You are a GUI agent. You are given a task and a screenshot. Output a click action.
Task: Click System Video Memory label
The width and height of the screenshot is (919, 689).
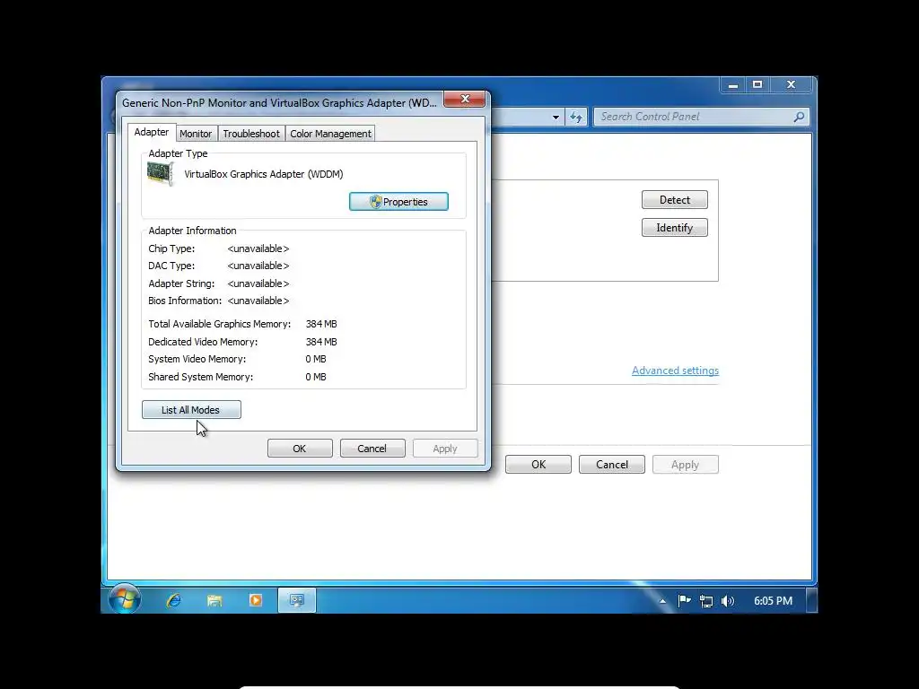pos(197,359)
